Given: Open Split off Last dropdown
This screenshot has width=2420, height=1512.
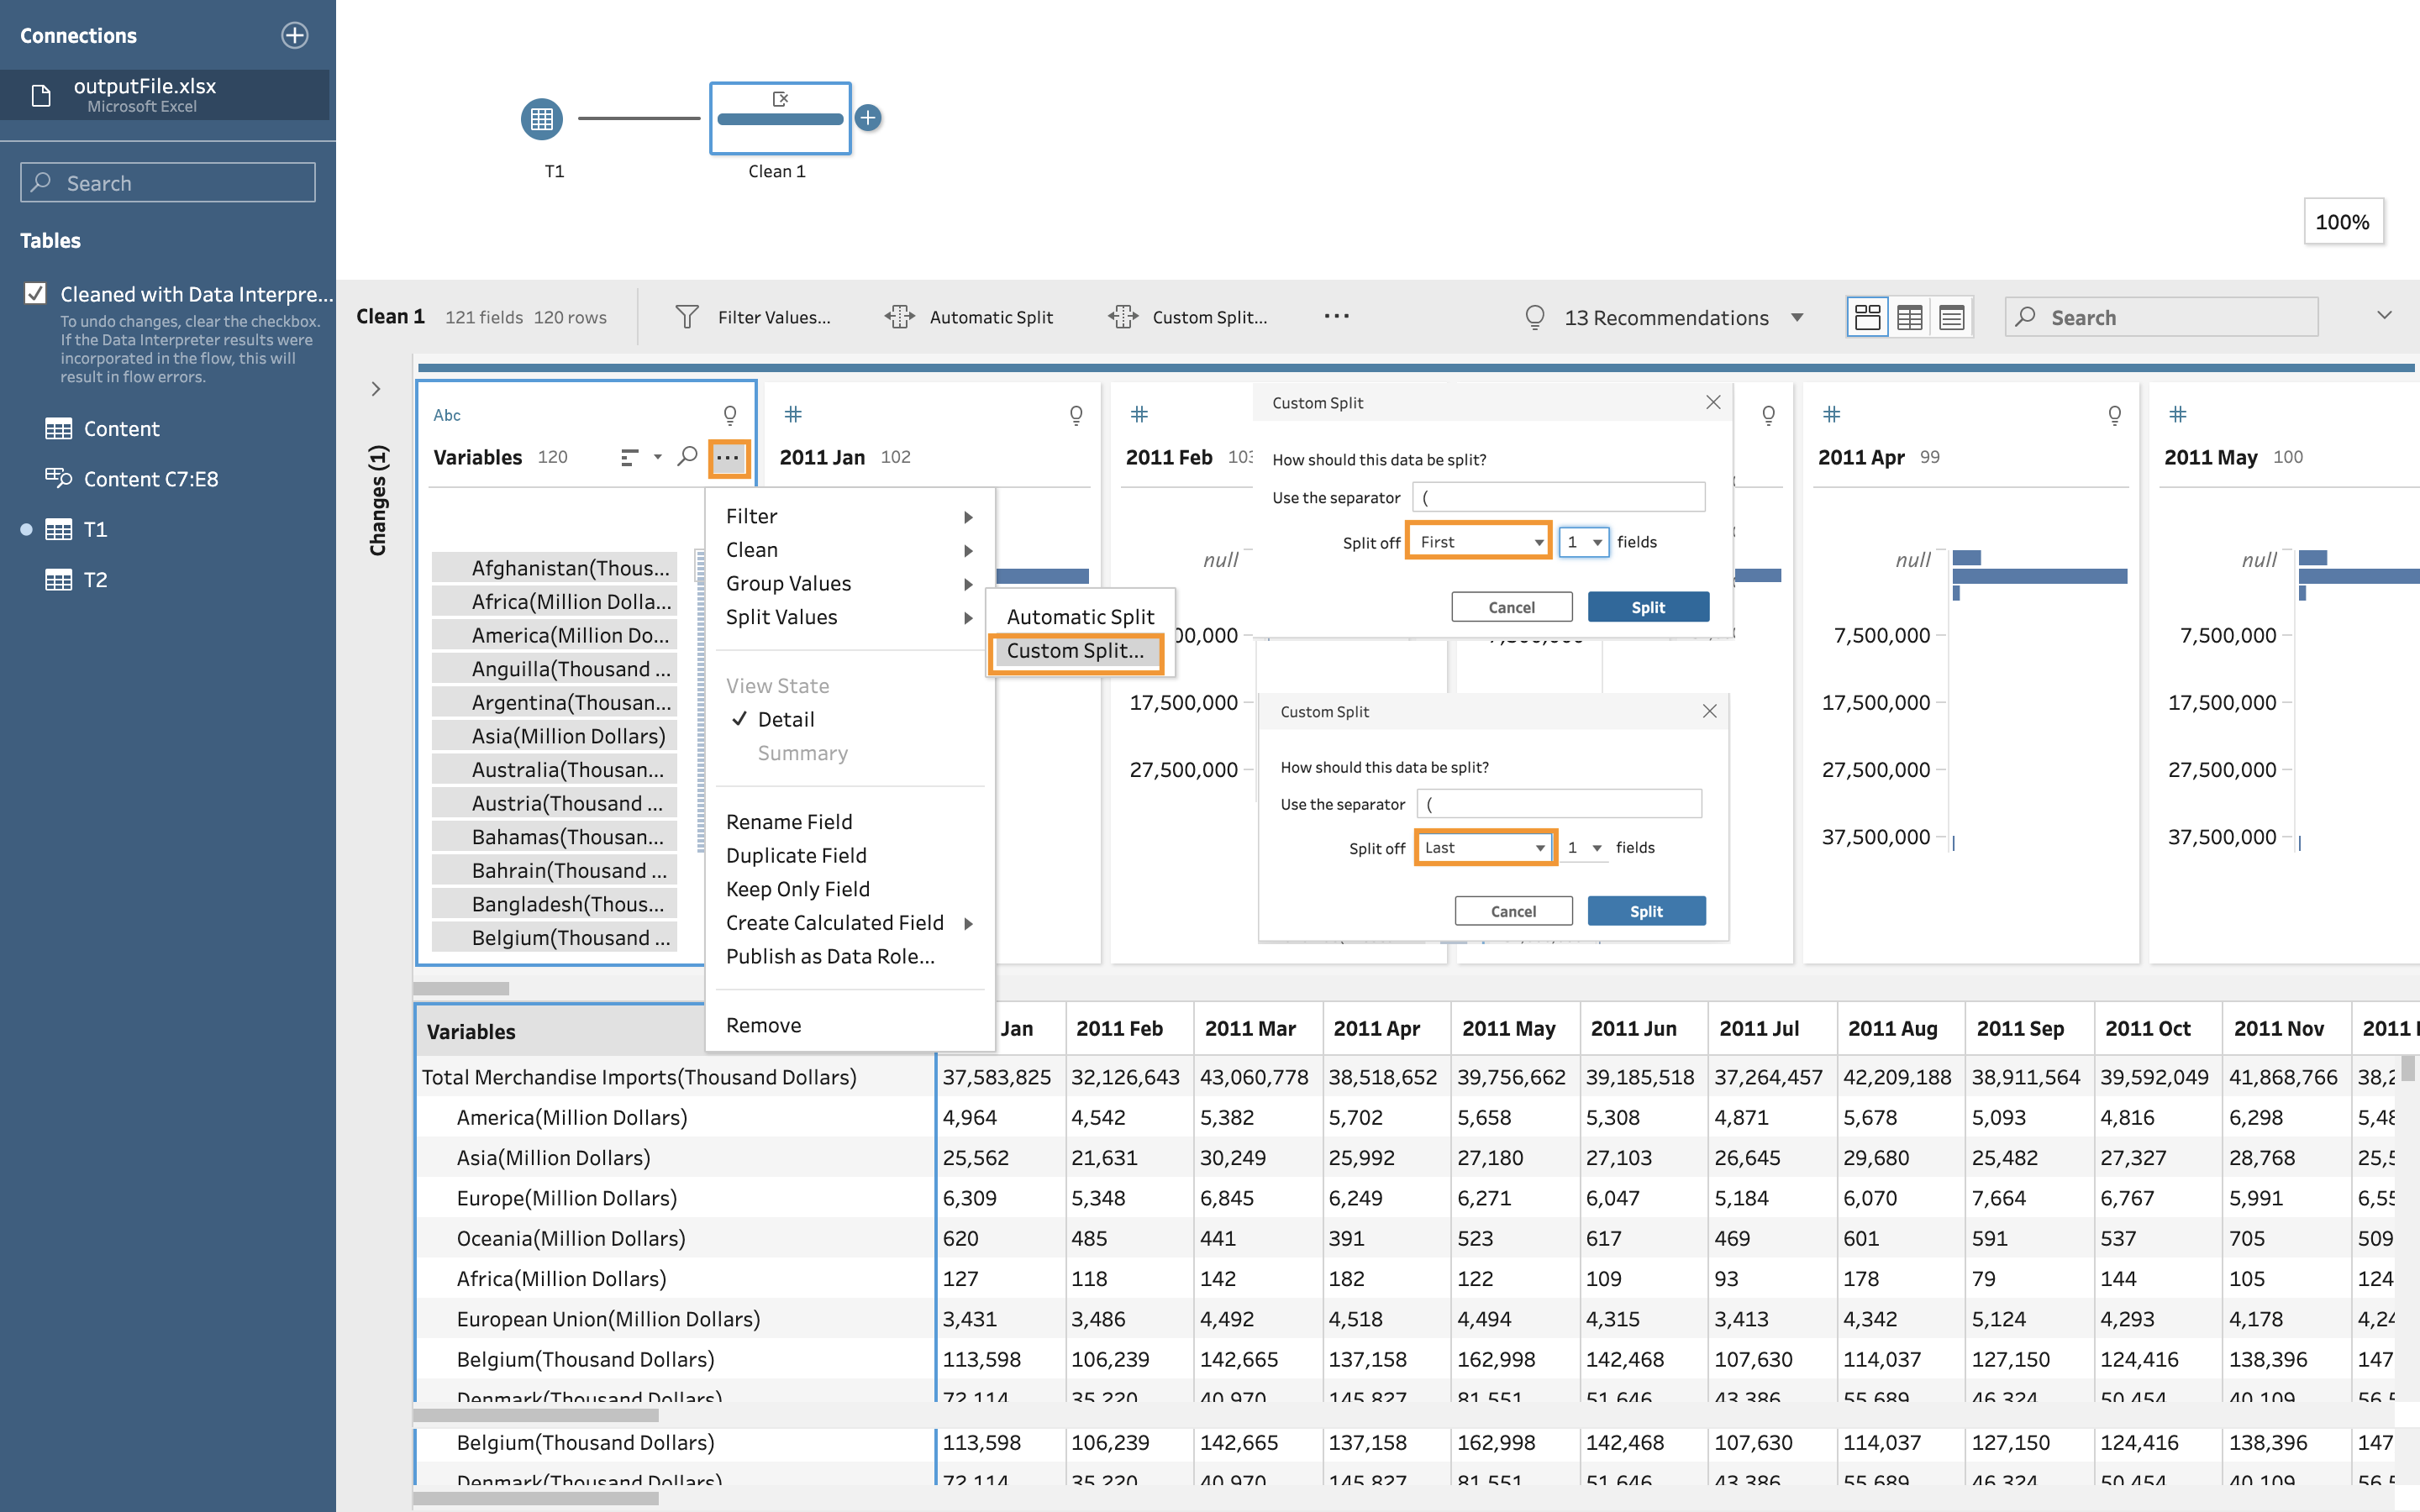Looking at the screenshot, I should coord(1484,847).
